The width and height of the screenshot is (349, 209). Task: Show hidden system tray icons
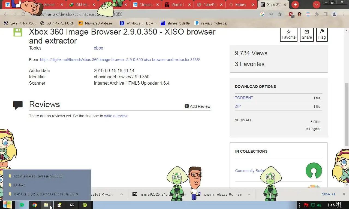[x=299, y=205]
